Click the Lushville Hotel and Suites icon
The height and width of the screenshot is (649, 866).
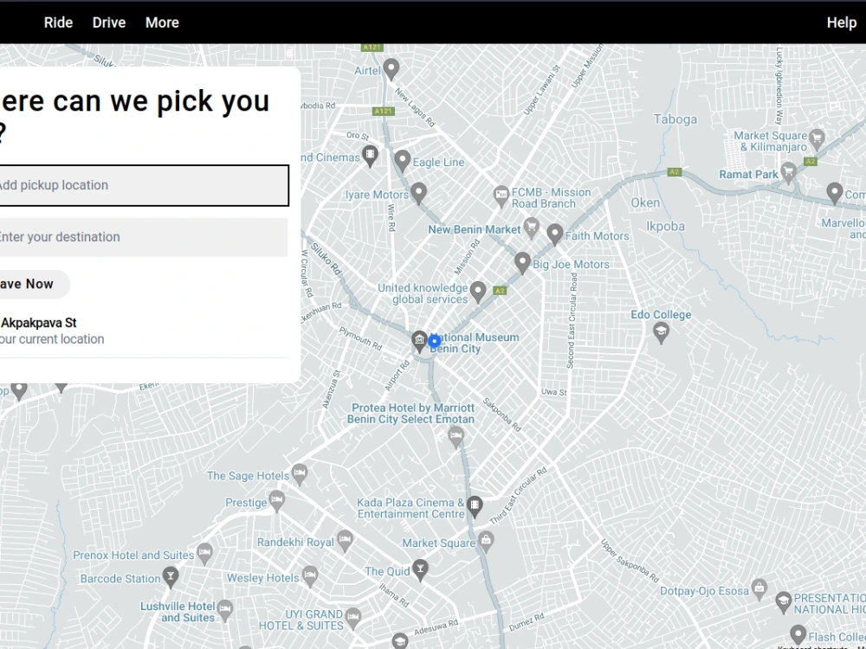coord(224,611)
